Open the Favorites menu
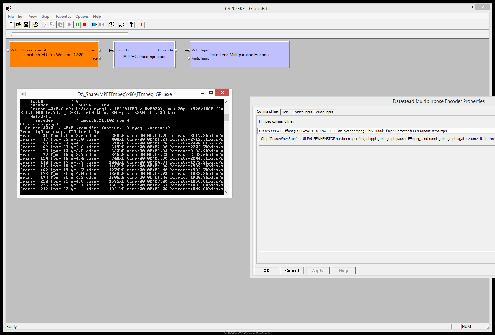Image resolution: width=495 pixels, height=335 pixels. tap(63, 17)
